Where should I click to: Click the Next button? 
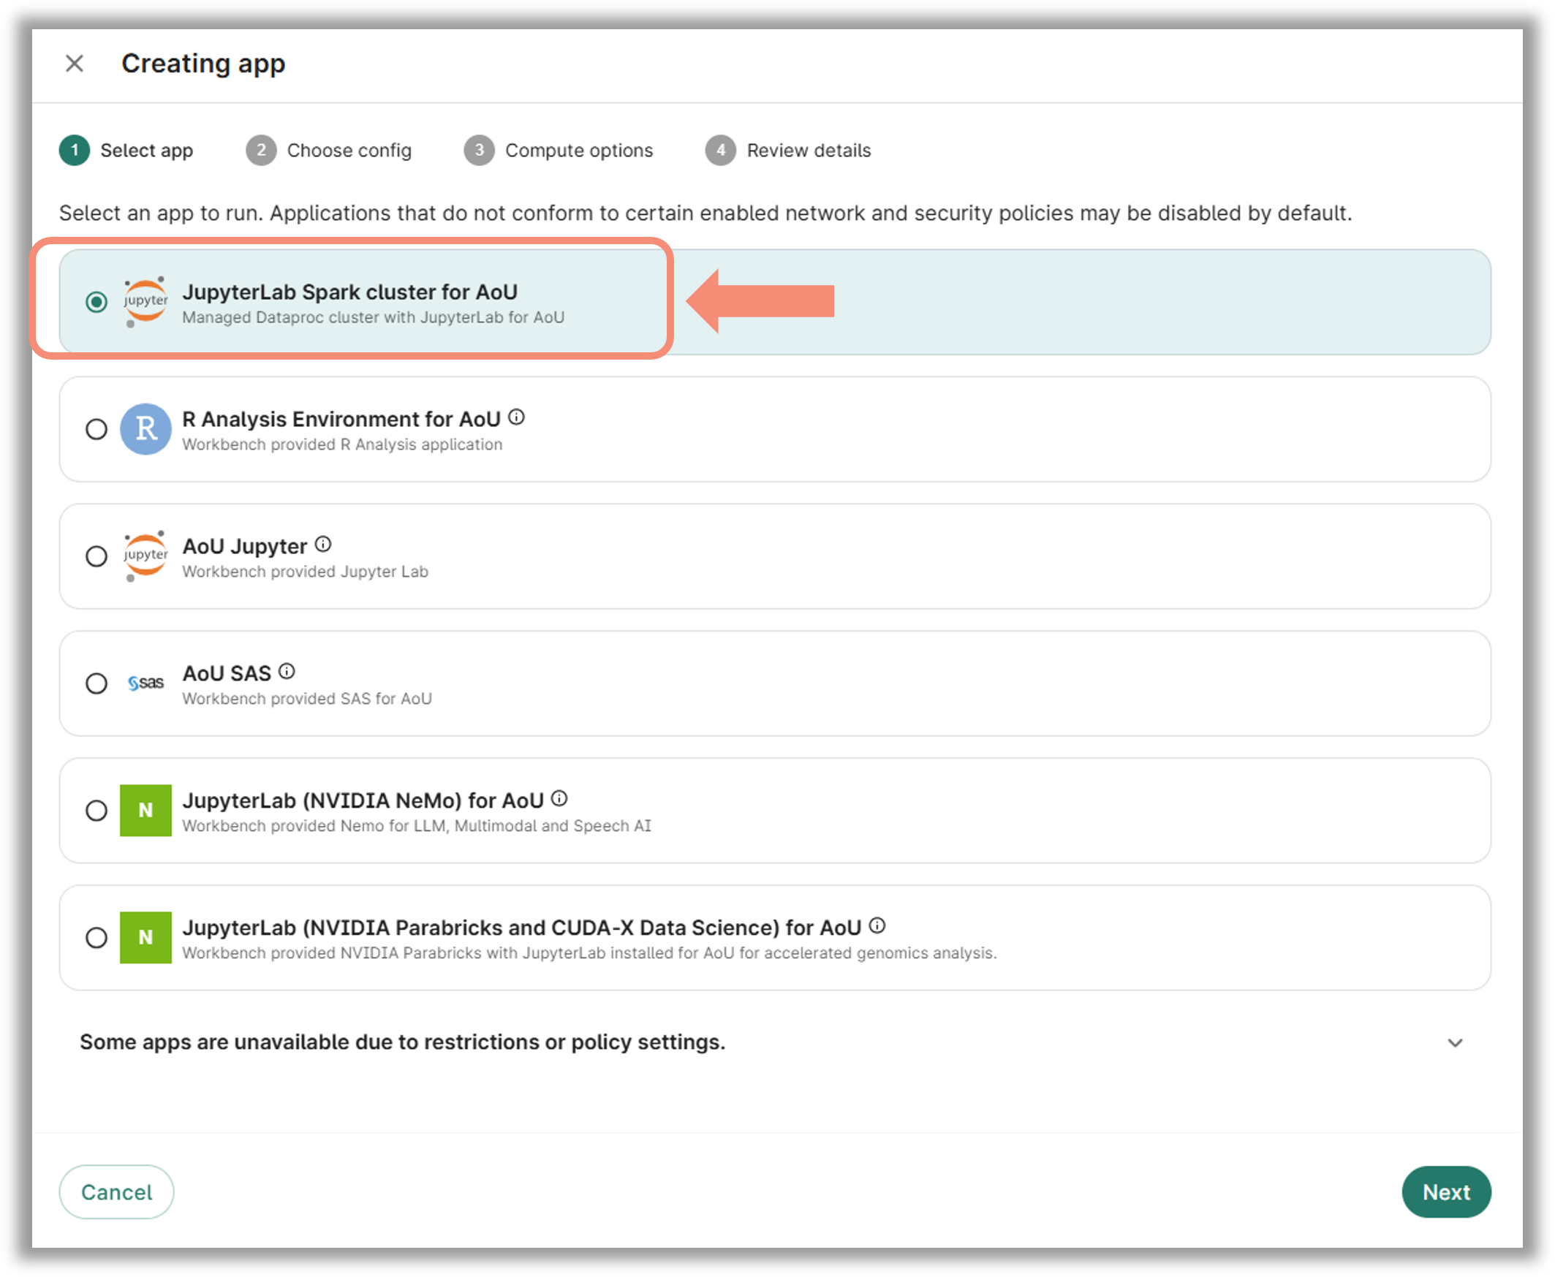pyautogui.click(x=1447, y=1192)
